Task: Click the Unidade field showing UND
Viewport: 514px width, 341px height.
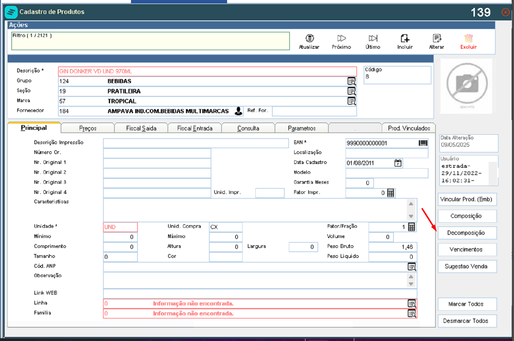Action: point(120,227)
